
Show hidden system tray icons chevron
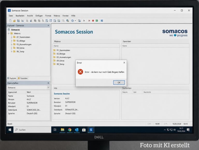(x=165, y=130)
